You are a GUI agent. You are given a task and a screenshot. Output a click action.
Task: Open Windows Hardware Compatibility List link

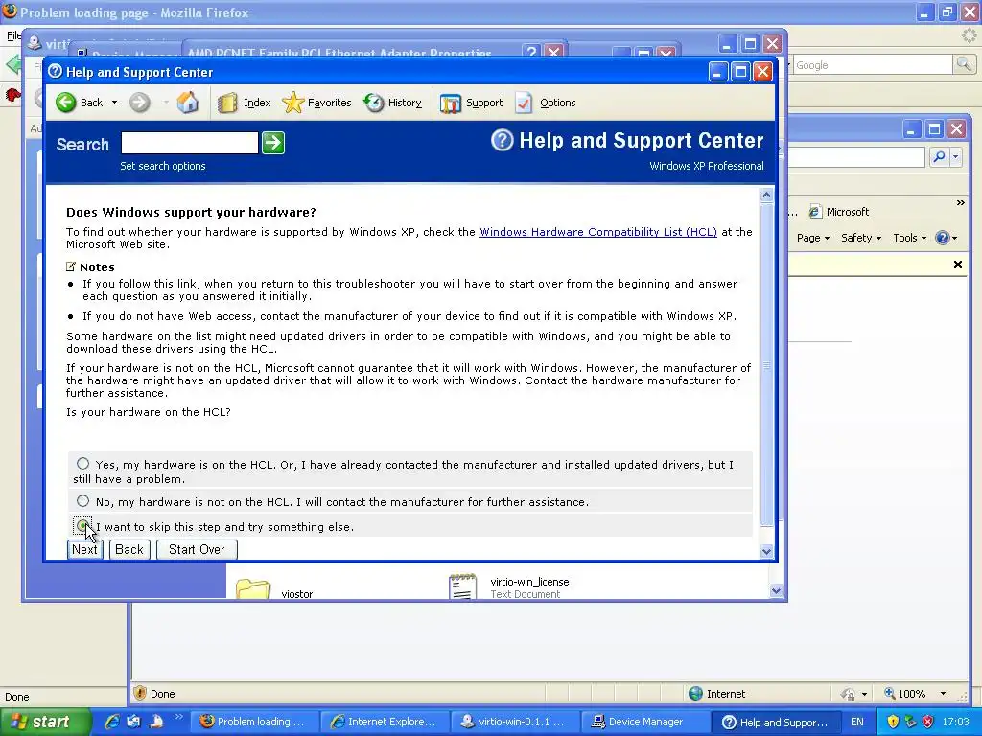598,232
